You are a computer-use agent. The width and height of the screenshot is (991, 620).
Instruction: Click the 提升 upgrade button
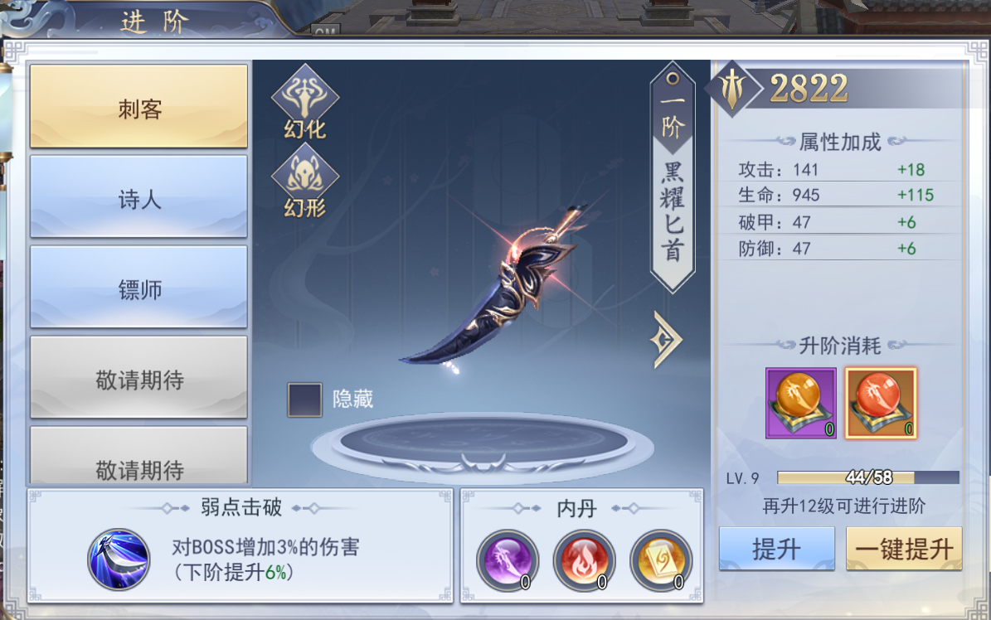pyautogui.click(x=777, y=549)
